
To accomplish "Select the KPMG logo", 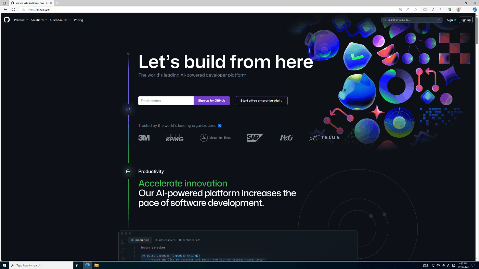I will coord(175,138).
